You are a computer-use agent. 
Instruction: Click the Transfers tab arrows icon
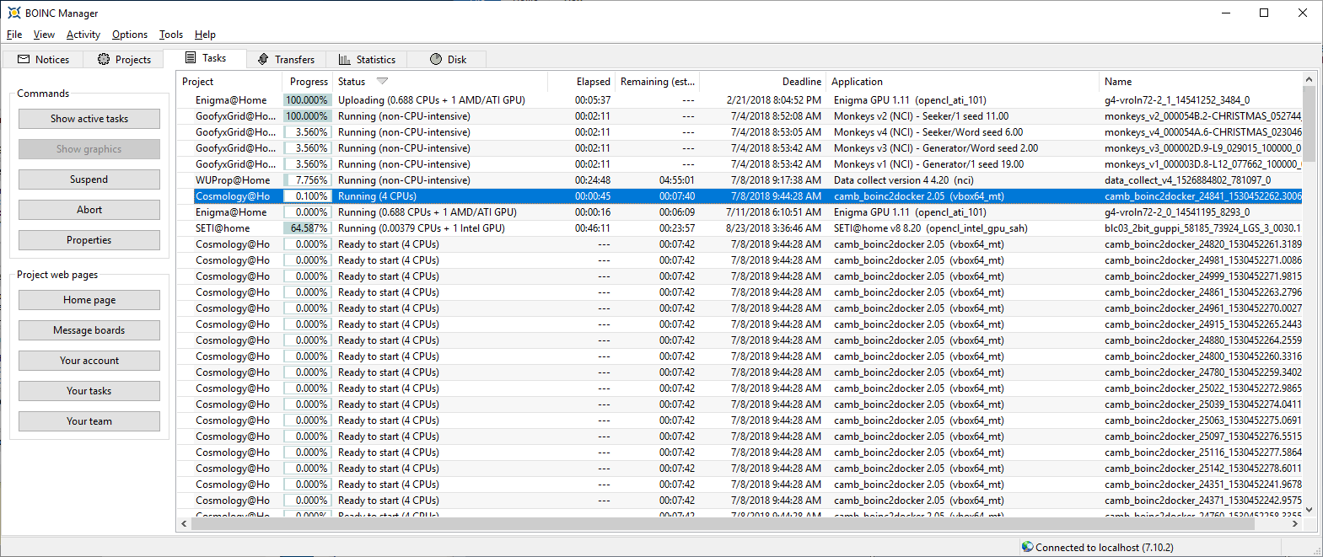[x=263, y=59]
